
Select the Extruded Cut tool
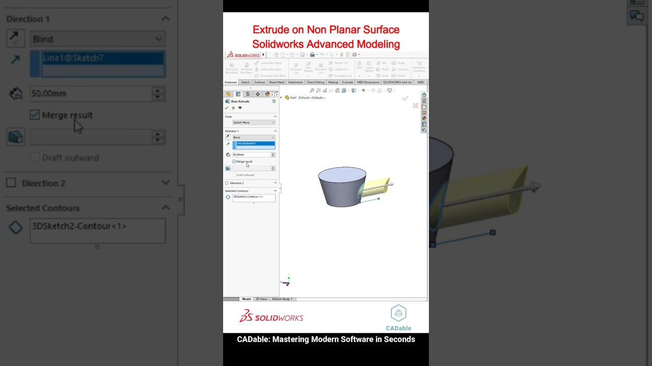coord(296,68)
